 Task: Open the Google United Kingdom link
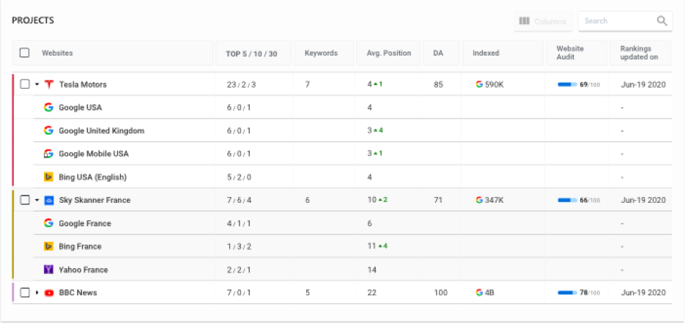tap(101, 130)
